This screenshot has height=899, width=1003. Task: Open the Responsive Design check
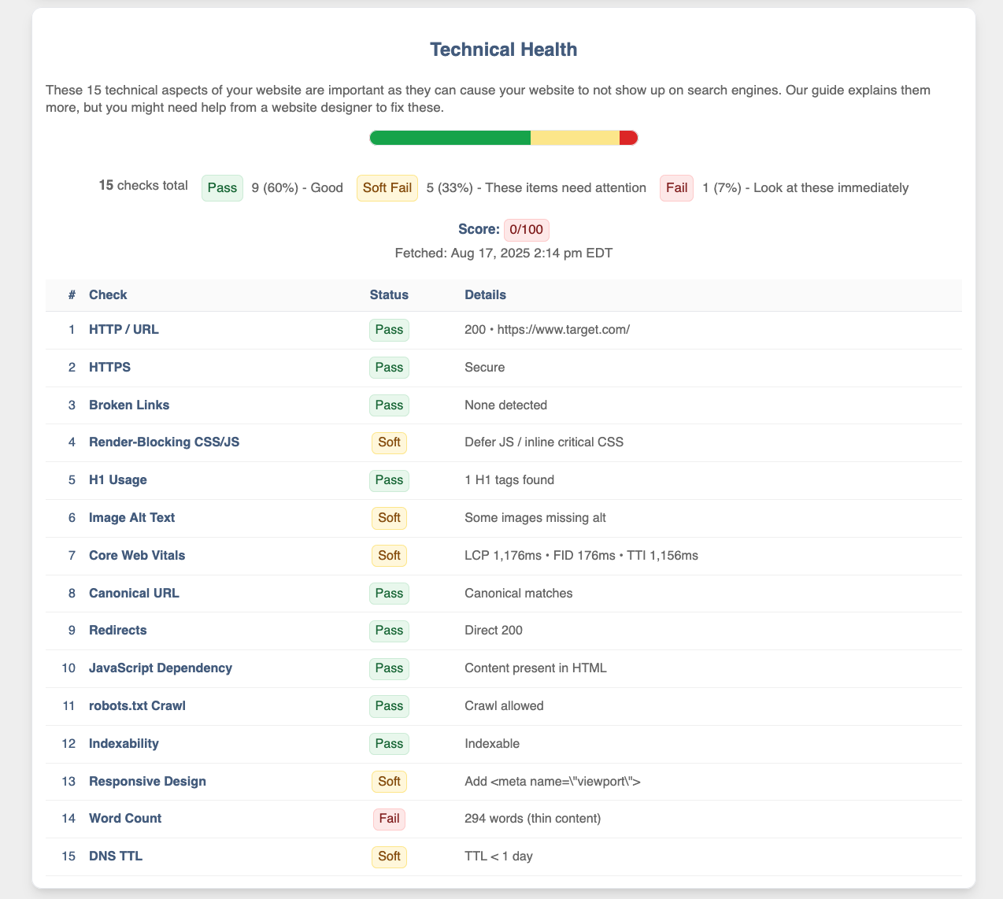147,782
